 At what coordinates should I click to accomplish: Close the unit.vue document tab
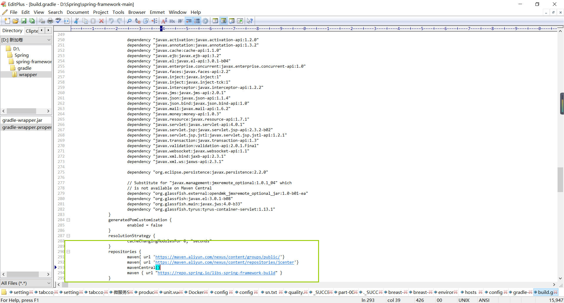click(181, 292)
